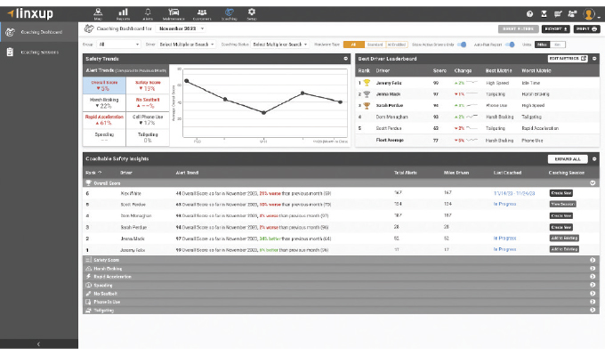Toggle the Auto Run Report switch
The image size is (605, 356).
pos(511,43)
